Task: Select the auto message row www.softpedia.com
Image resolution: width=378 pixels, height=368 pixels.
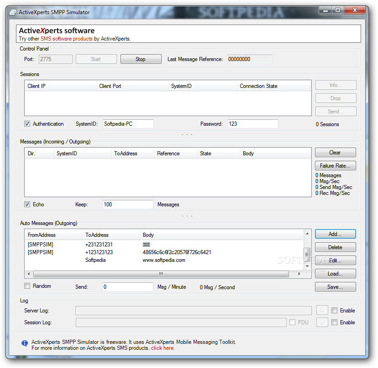Action: [x=164, y=260]
